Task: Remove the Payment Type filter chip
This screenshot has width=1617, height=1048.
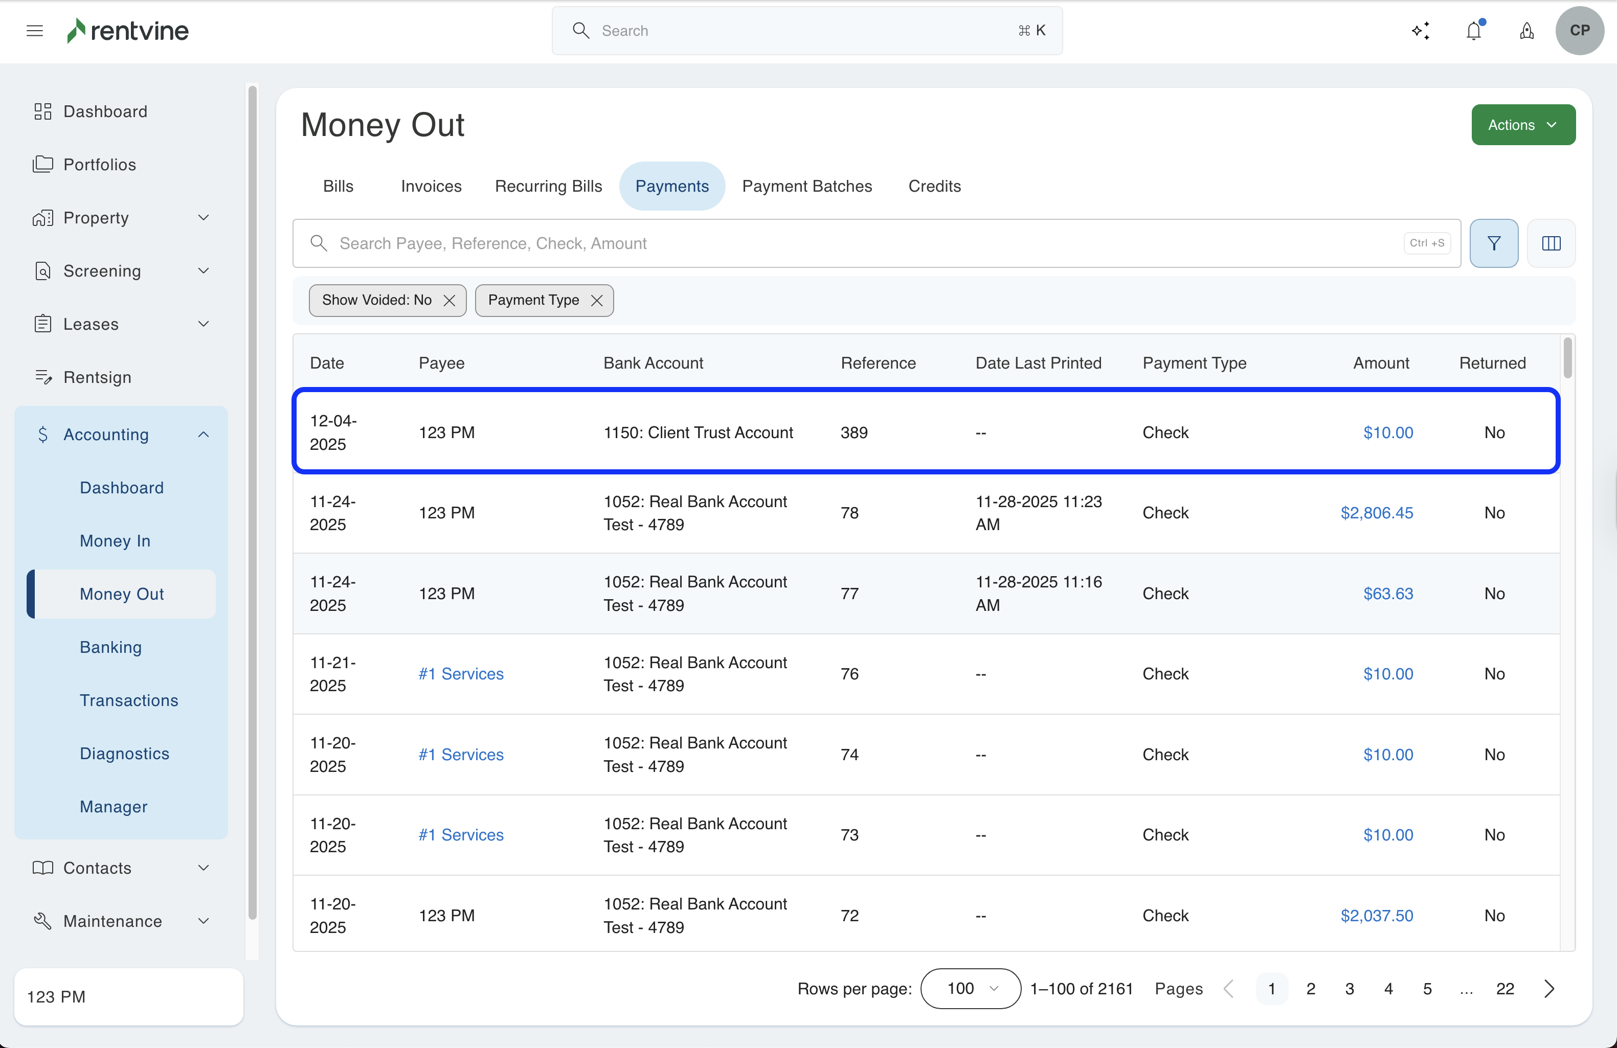Action: pos(596,300)
